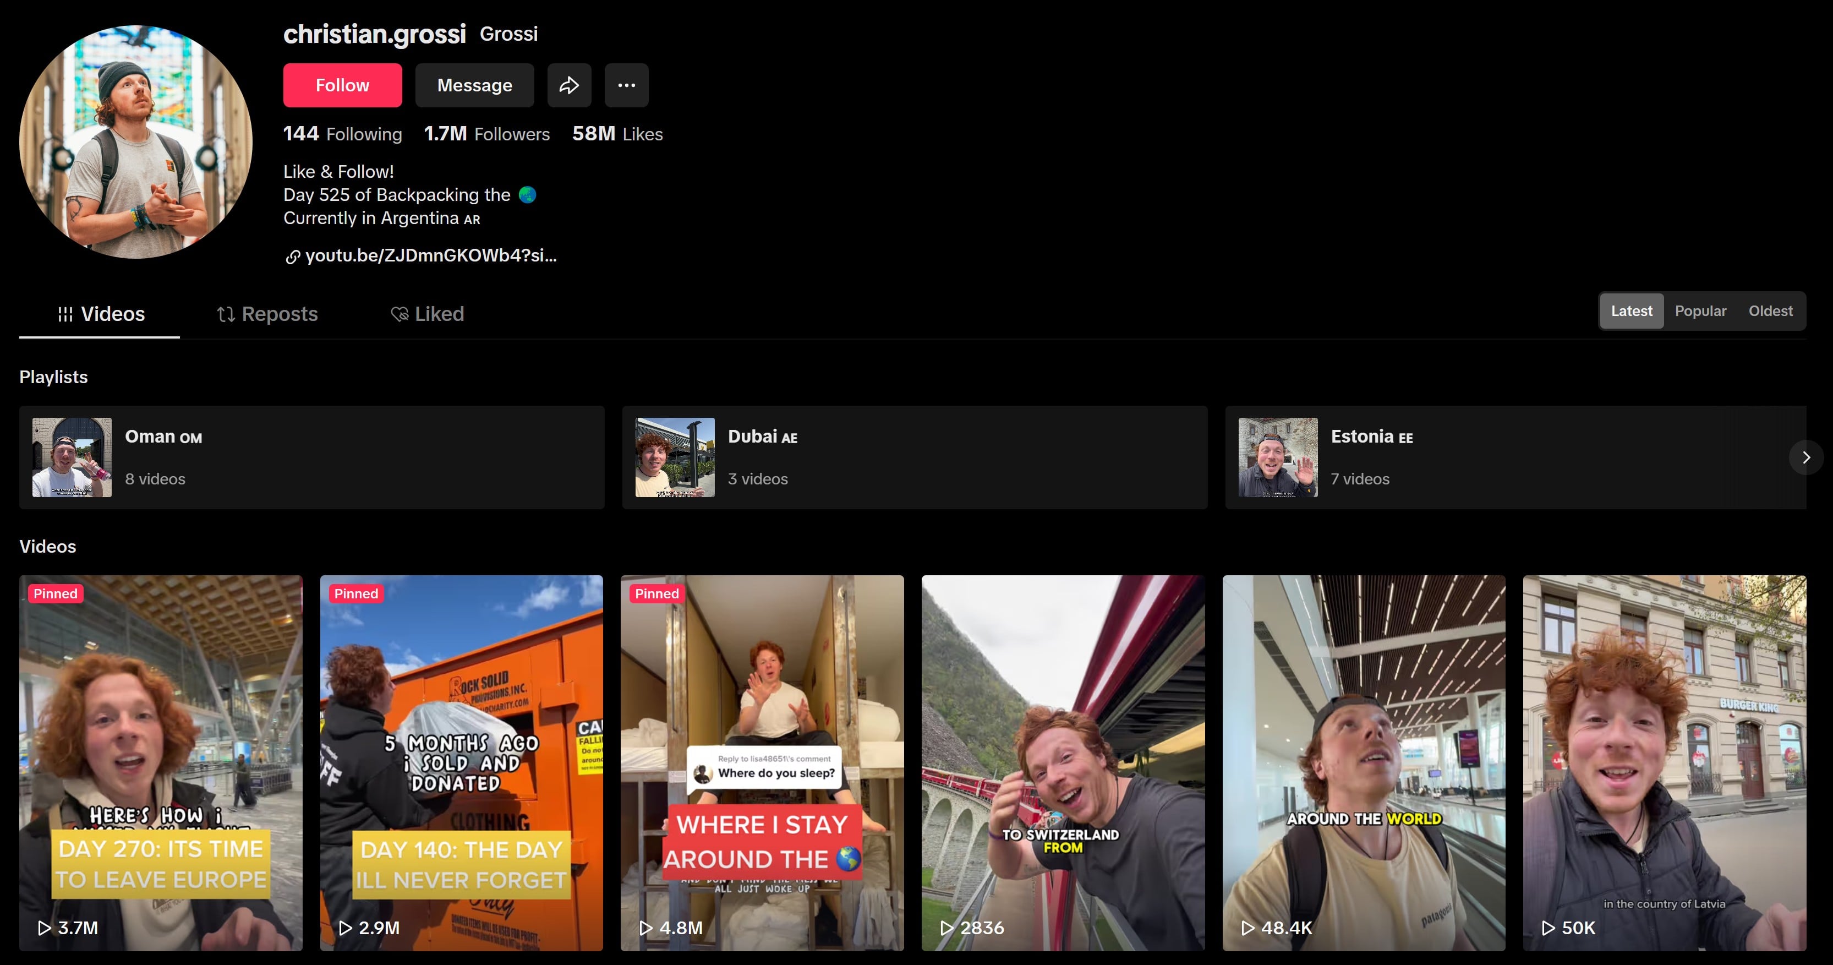Sort videos by Popular
Screen dimensions: 1833x965
(1700, 311)
